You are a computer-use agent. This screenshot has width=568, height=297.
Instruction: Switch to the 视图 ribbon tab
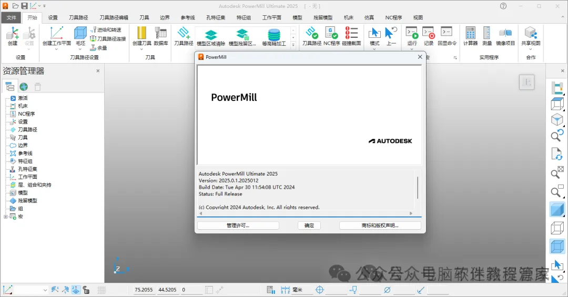(418, 17)
